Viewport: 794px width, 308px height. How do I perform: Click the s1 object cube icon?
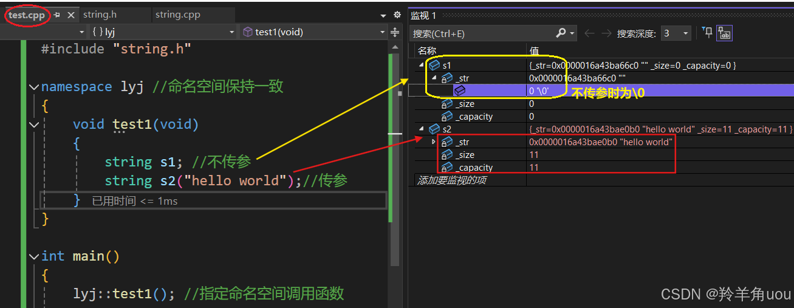(x=434, y=65)
